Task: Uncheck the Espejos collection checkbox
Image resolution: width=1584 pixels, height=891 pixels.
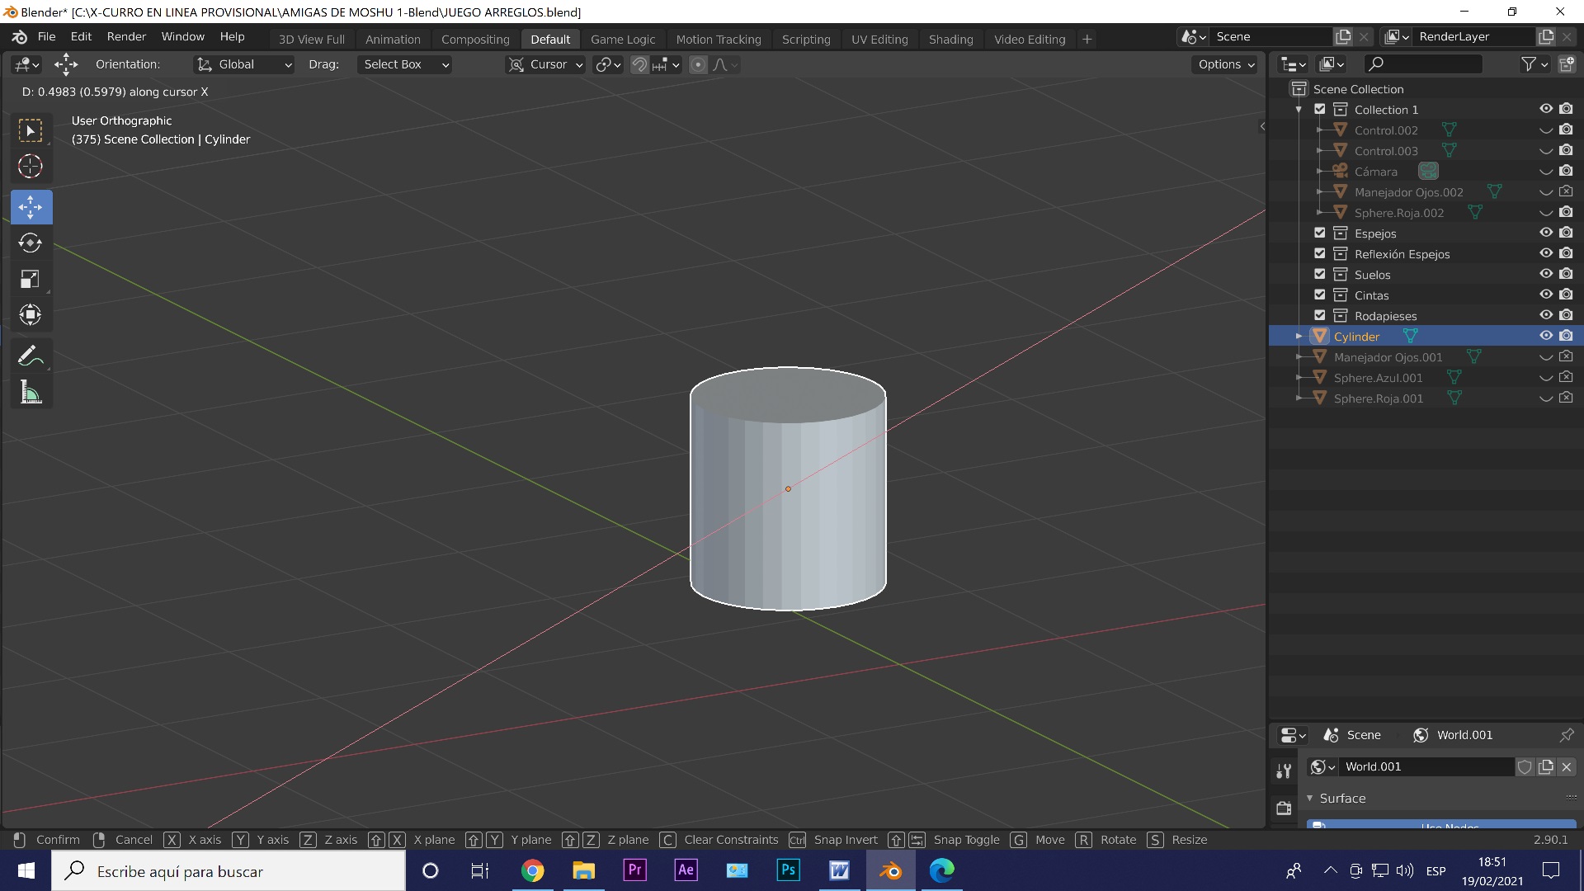Action: click(1319, 233)
